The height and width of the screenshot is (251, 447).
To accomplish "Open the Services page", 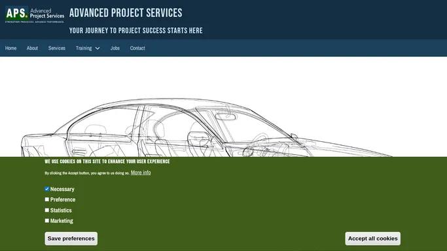I will 57,48.
